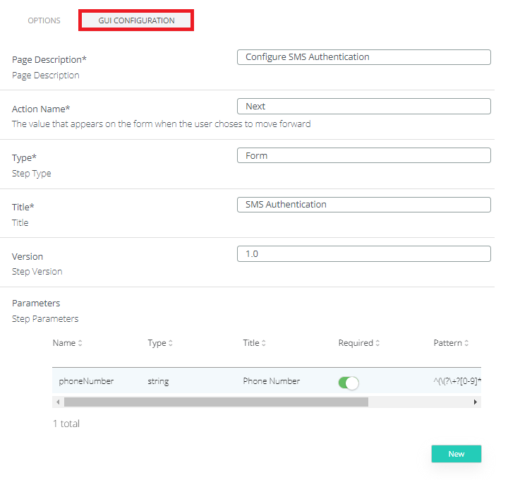
Task: Click the table's horizontal scrollbar thumb
Action: (x=215, y=402)
